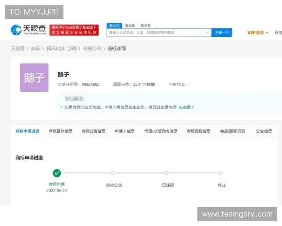
Task: Open the 鹅子 purple trademark thumbnail
Action: coord(34,78)
